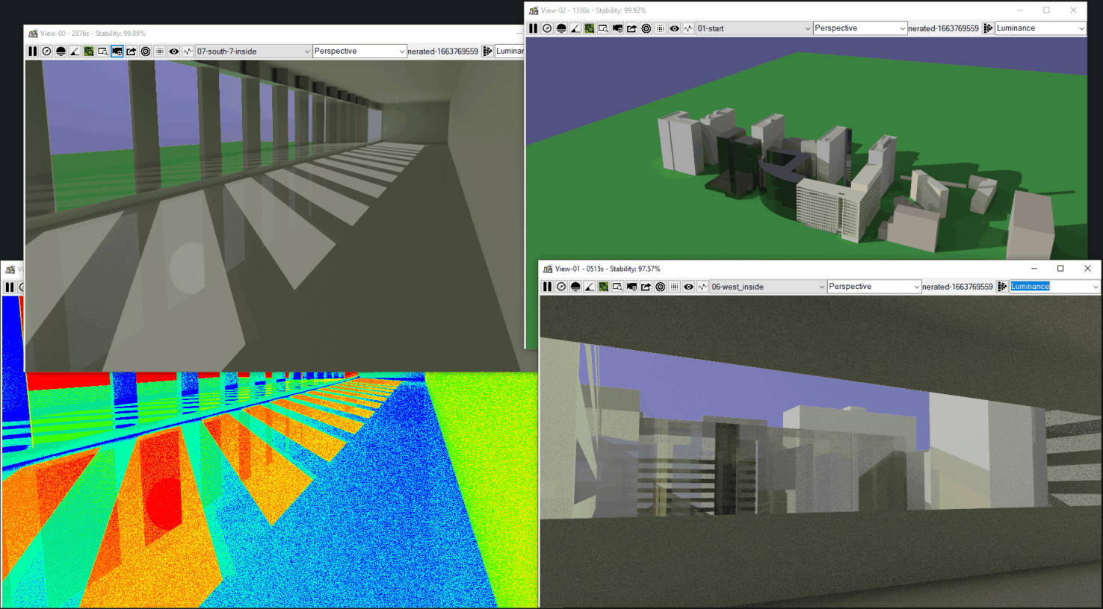Toggle the highlighted green scene icon in View-02

(588, 28)
